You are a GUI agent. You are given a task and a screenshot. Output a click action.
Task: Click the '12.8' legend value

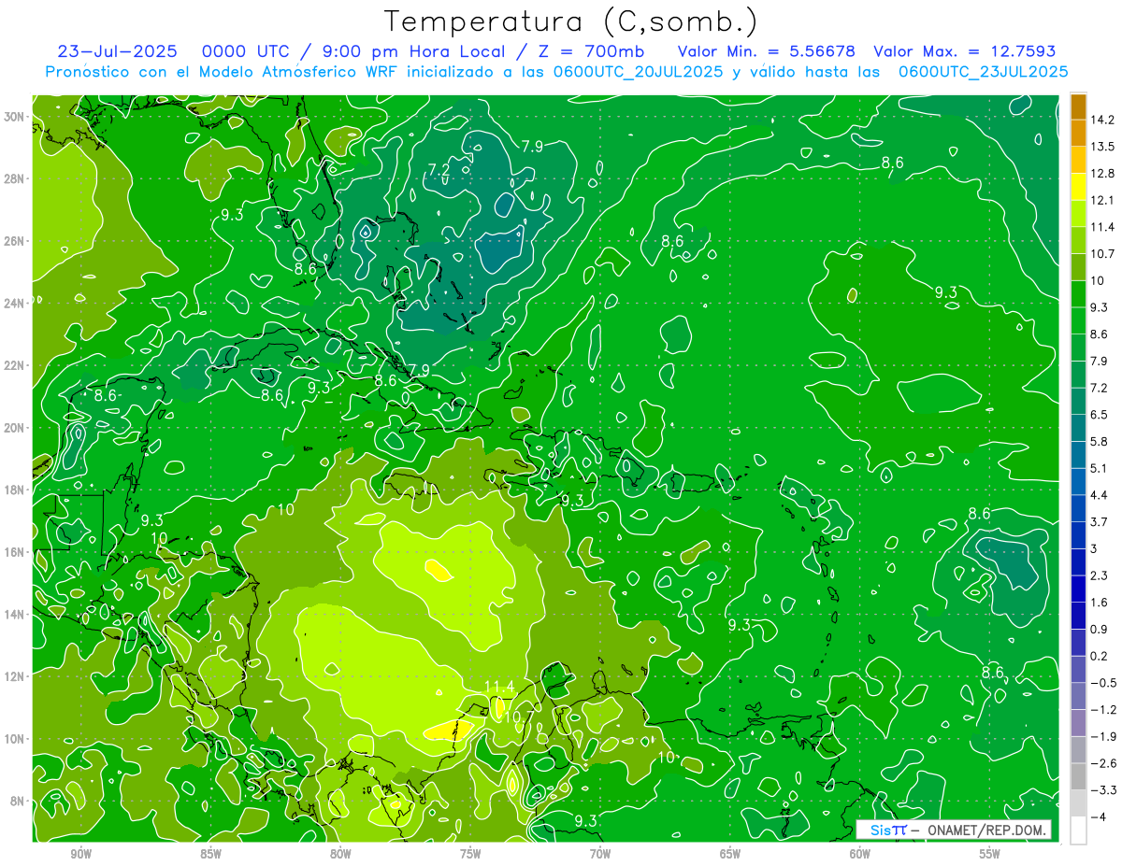coord(1104,174)
